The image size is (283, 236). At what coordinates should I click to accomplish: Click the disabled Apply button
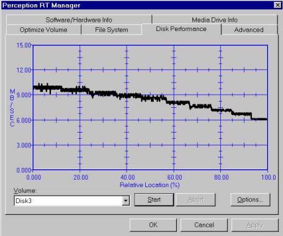click(x=255, y=225)
